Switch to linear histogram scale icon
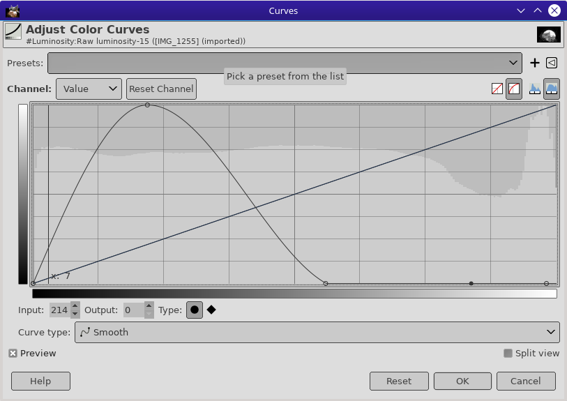 [x=497, y=89]
